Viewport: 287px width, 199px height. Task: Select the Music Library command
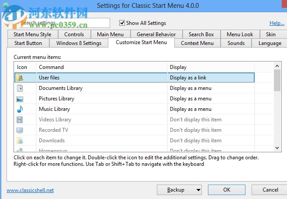[x=54, y=109]
